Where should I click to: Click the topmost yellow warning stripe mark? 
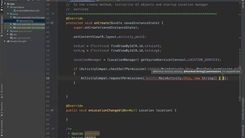click(x=240, y=15)
